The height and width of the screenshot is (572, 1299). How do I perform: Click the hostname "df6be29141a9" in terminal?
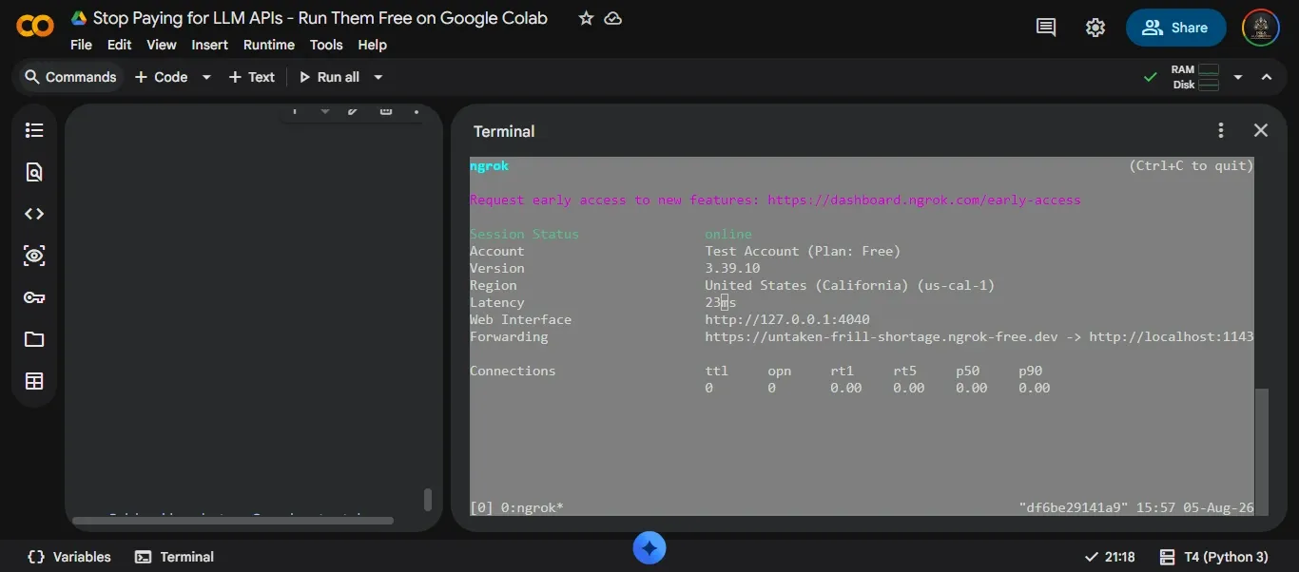1074,507
